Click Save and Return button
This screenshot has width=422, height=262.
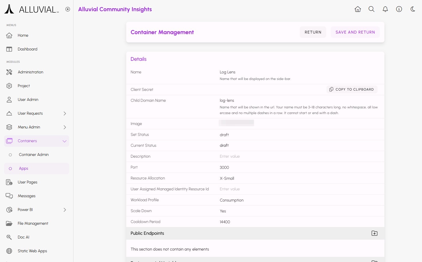tap(355, 32)
